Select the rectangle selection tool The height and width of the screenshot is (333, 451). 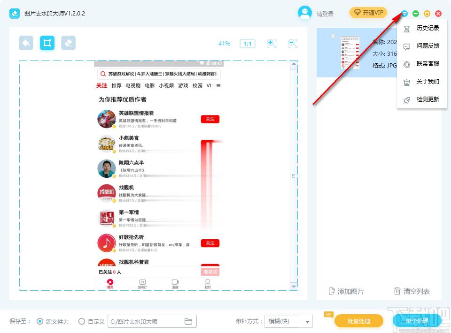pos(47,43)
